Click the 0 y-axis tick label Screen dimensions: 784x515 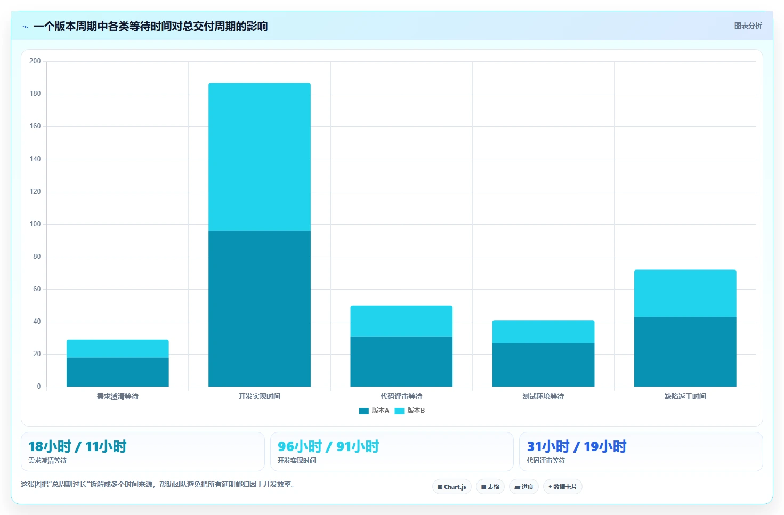click(38, 387)
